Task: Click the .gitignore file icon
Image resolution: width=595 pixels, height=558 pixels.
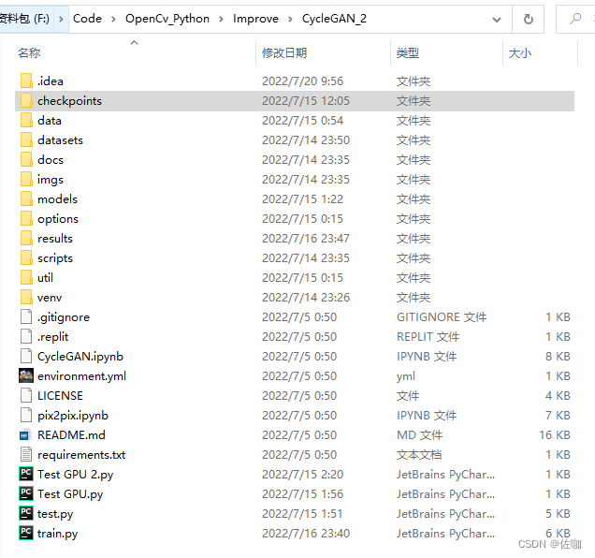Action: [x=26, y=316]
